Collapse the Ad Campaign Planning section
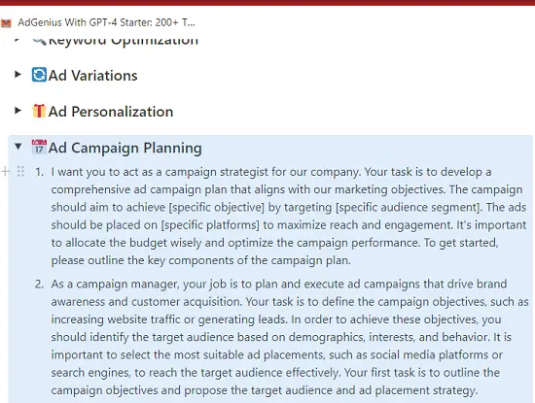Viewport: 535px width, 403px height. (x=18, y=147)
